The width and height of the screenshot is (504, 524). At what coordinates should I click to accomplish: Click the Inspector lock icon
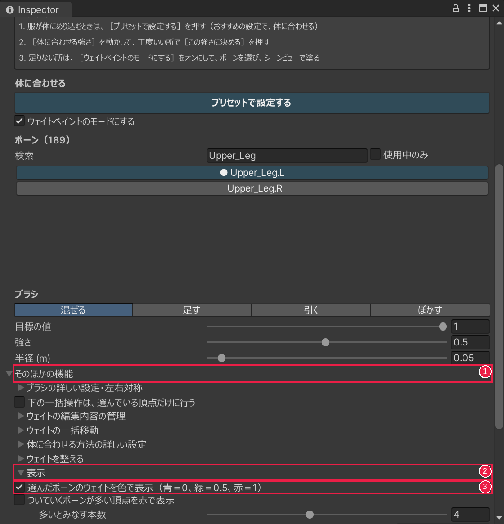pos(455,8)
